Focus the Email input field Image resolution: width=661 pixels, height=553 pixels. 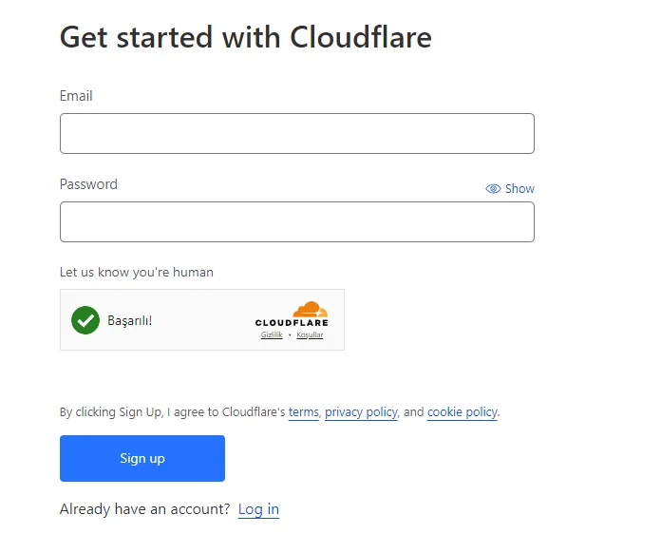296,134
